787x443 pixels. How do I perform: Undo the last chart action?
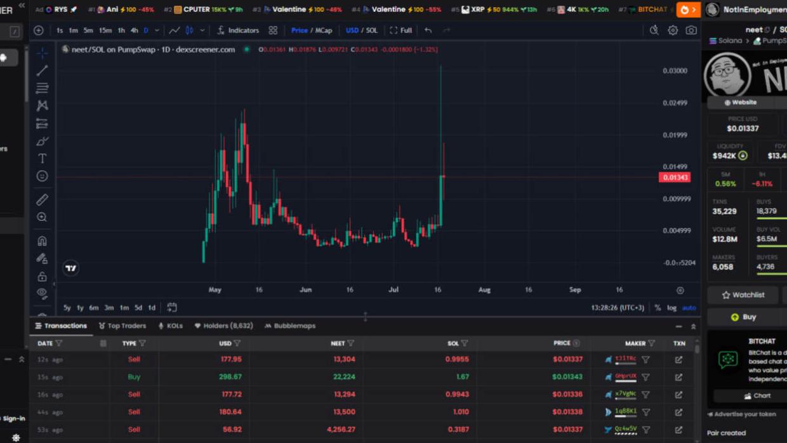[428, 30]
